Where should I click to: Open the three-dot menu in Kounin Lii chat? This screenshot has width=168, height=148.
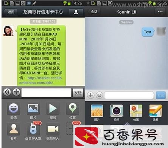click(x=160, y=12)
